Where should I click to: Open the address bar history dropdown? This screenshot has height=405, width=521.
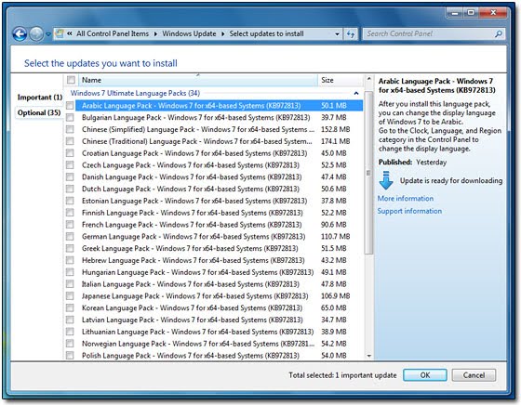pos(337,34)
